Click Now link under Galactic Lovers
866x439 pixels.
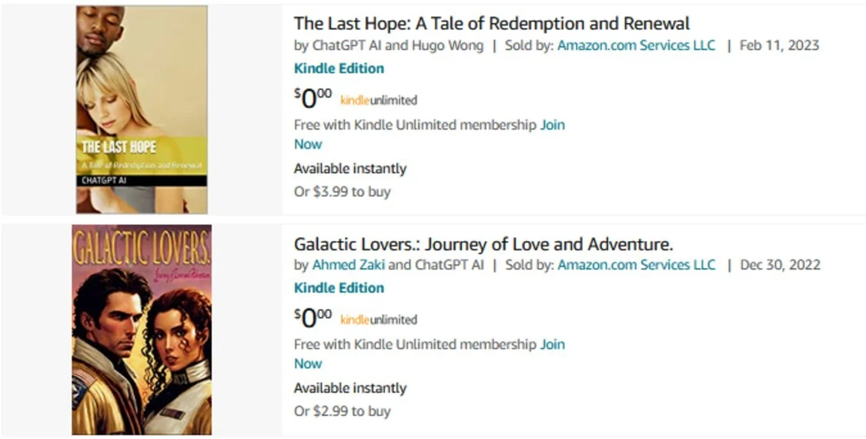(x=308, y=364)
